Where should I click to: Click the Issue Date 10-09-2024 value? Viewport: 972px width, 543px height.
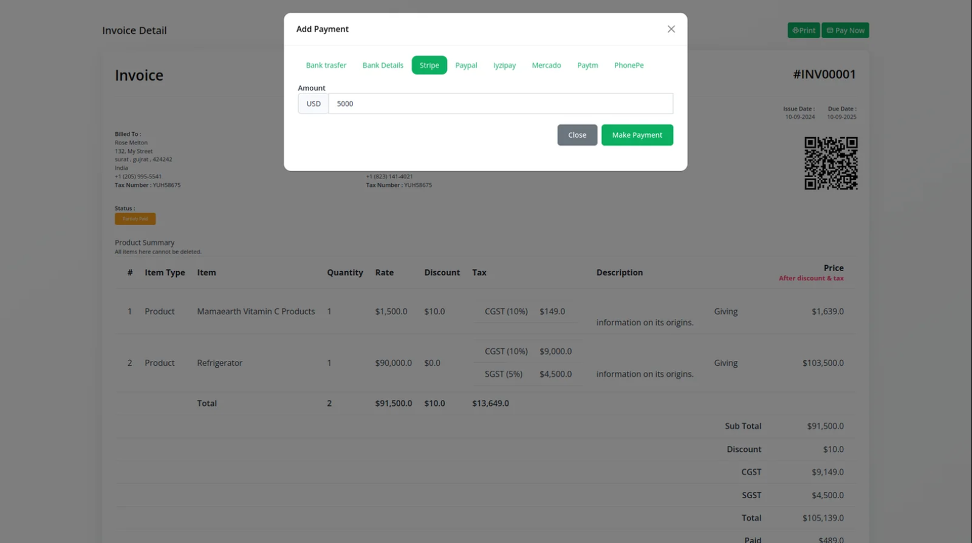[x=800, y=117]
